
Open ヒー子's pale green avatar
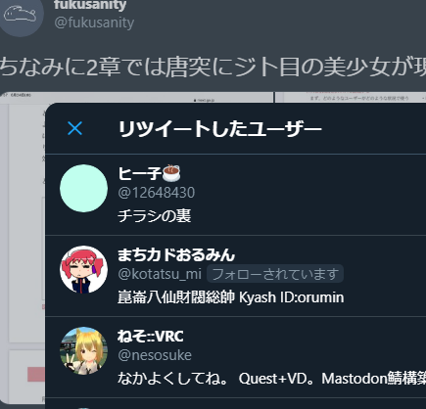[x=83, y=188]
